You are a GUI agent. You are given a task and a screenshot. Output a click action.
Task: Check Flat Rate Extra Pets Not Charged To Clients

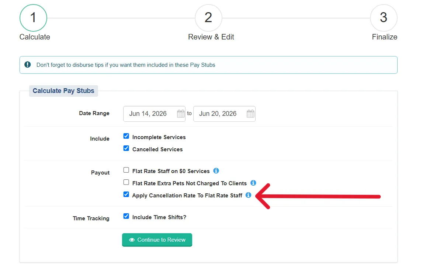click(126, 182)
